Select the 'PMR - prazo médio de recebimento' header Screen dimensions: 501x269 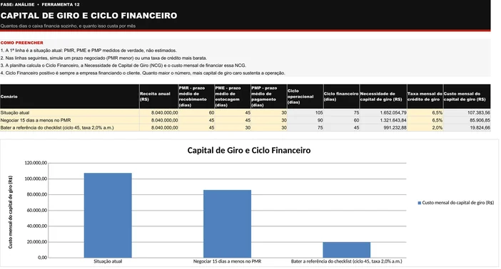(x=196, y=97)
